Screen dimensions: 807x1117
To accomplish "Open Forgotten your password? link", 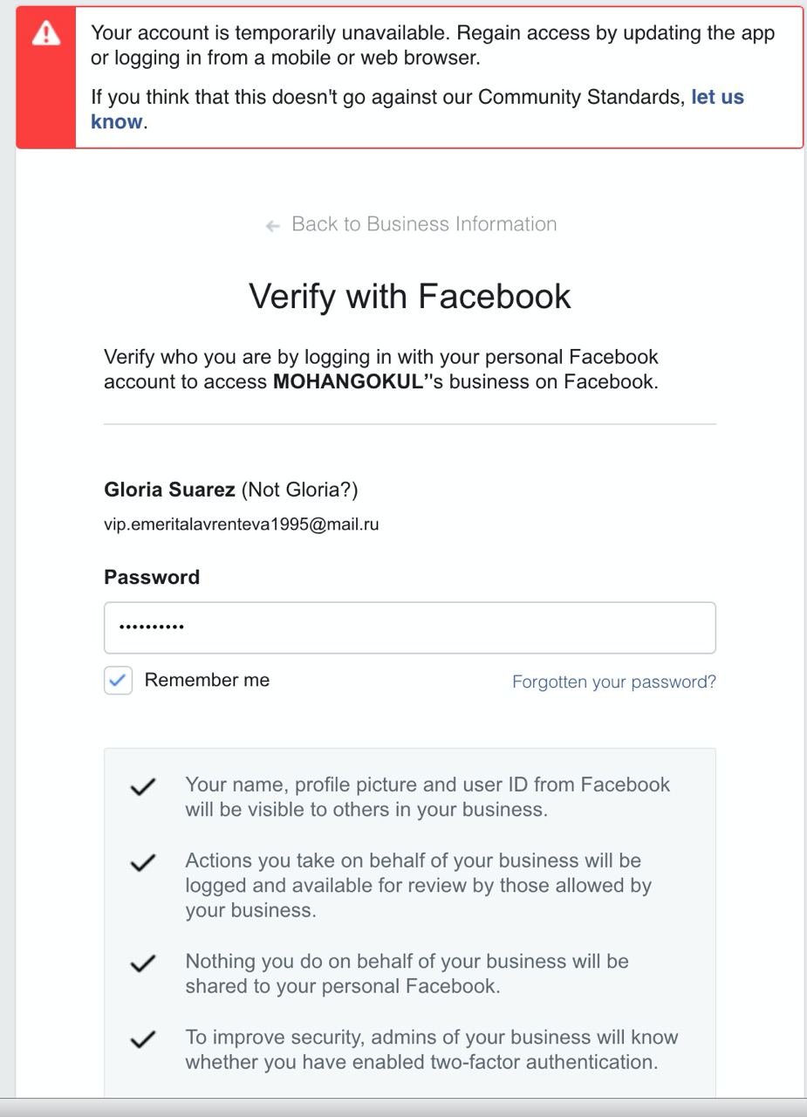I will coord(614,682).
